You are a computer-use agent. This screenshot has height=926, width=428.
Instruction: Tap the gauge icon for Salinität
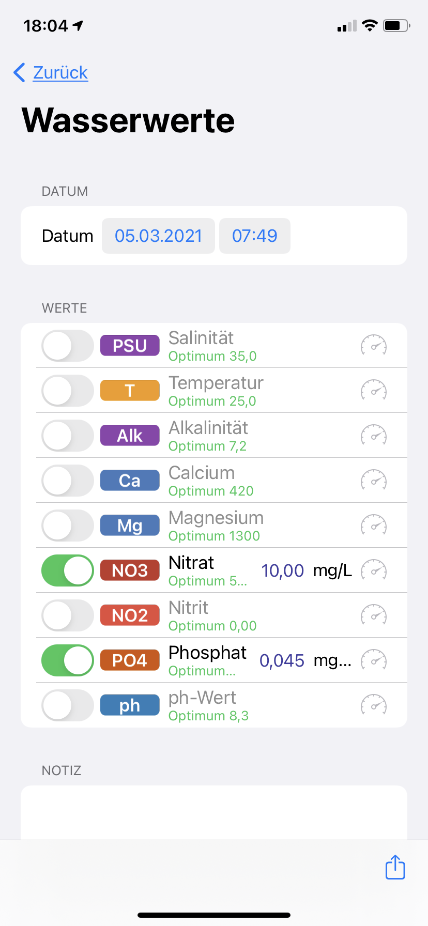[373, 346]
